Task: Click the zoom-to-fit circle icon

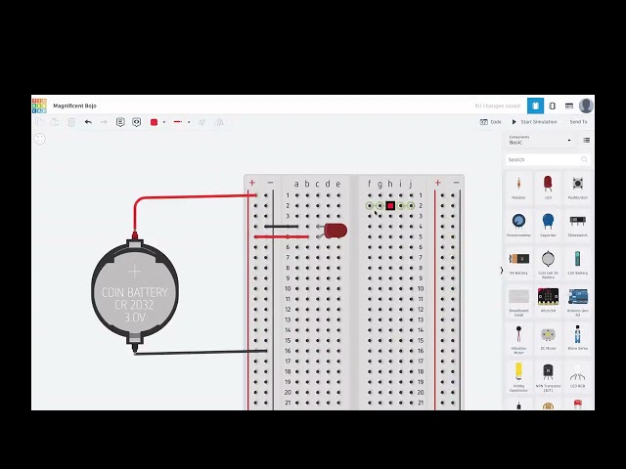Action: pyautogui.click(x=40, y=139)
